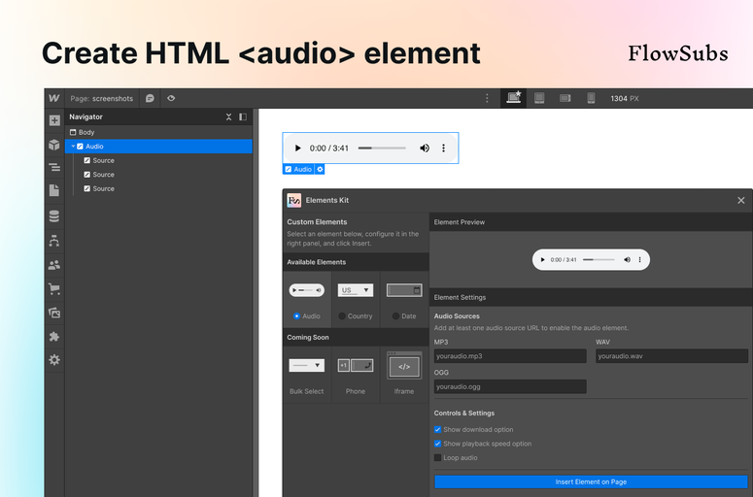The image size is (753, 497).
Task: Open the Logic flow icon
Action: coord(54,241)
